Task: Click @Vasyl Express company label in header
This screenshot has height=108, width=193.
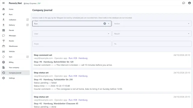Action: pos(30,3)
